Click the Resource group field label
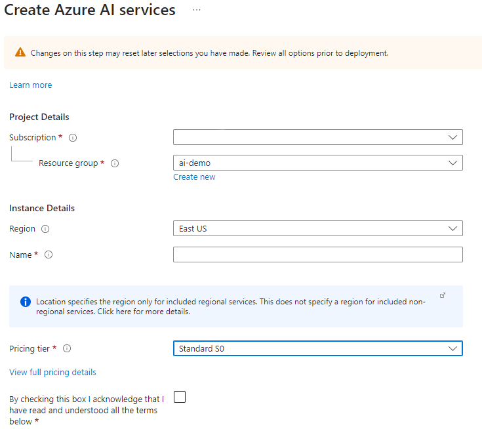The width and height of the screenshot is (482, 429). [68, 163]
